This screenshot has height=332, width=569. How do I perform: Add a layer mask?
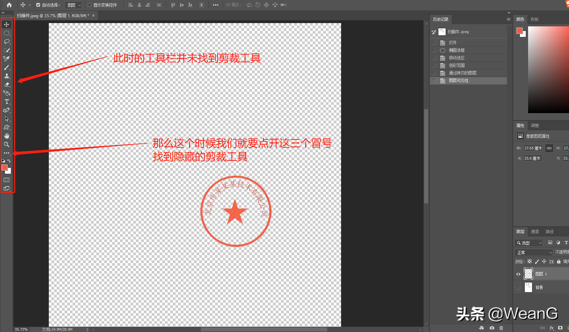(560, 328)
